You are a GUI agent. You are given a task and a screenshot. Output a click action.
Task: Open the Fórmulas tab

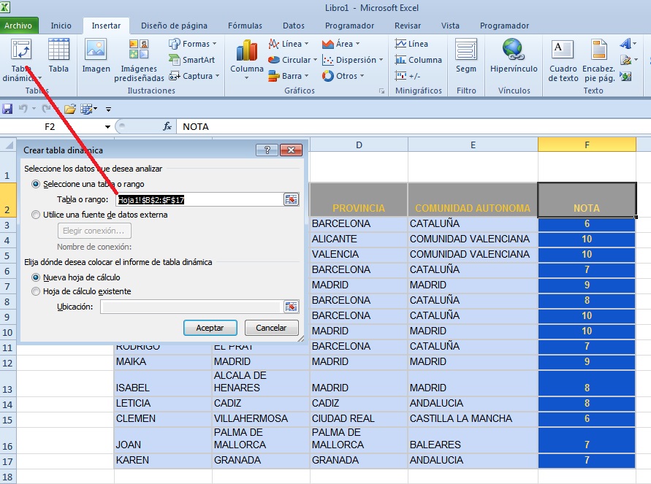pos(245,26)
